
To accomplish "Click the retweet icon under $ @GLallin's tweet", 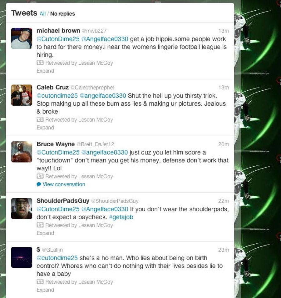I will point(40,282).
